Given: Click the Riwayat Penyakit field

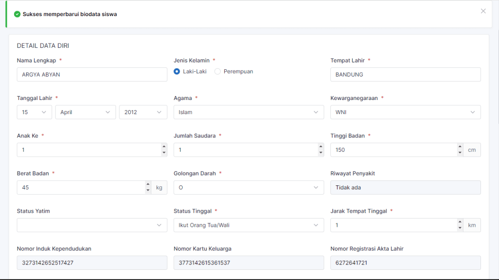Looking at the screenshot, I should pos(405,187).
